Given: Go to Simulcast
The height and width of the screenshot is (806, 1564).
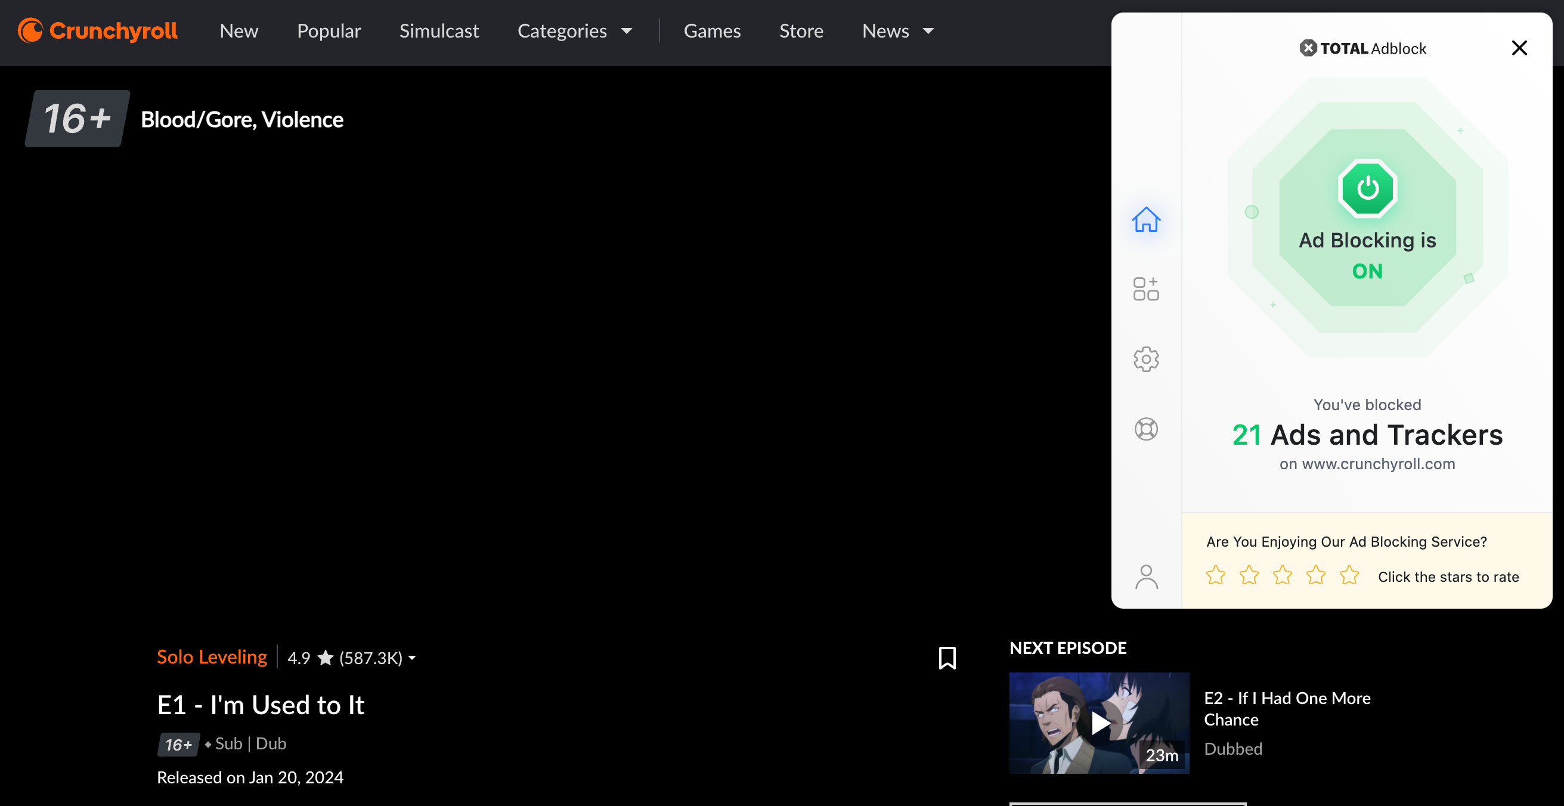Looking at the screenshot, I should pyautogui.click(x=439, y=31).
